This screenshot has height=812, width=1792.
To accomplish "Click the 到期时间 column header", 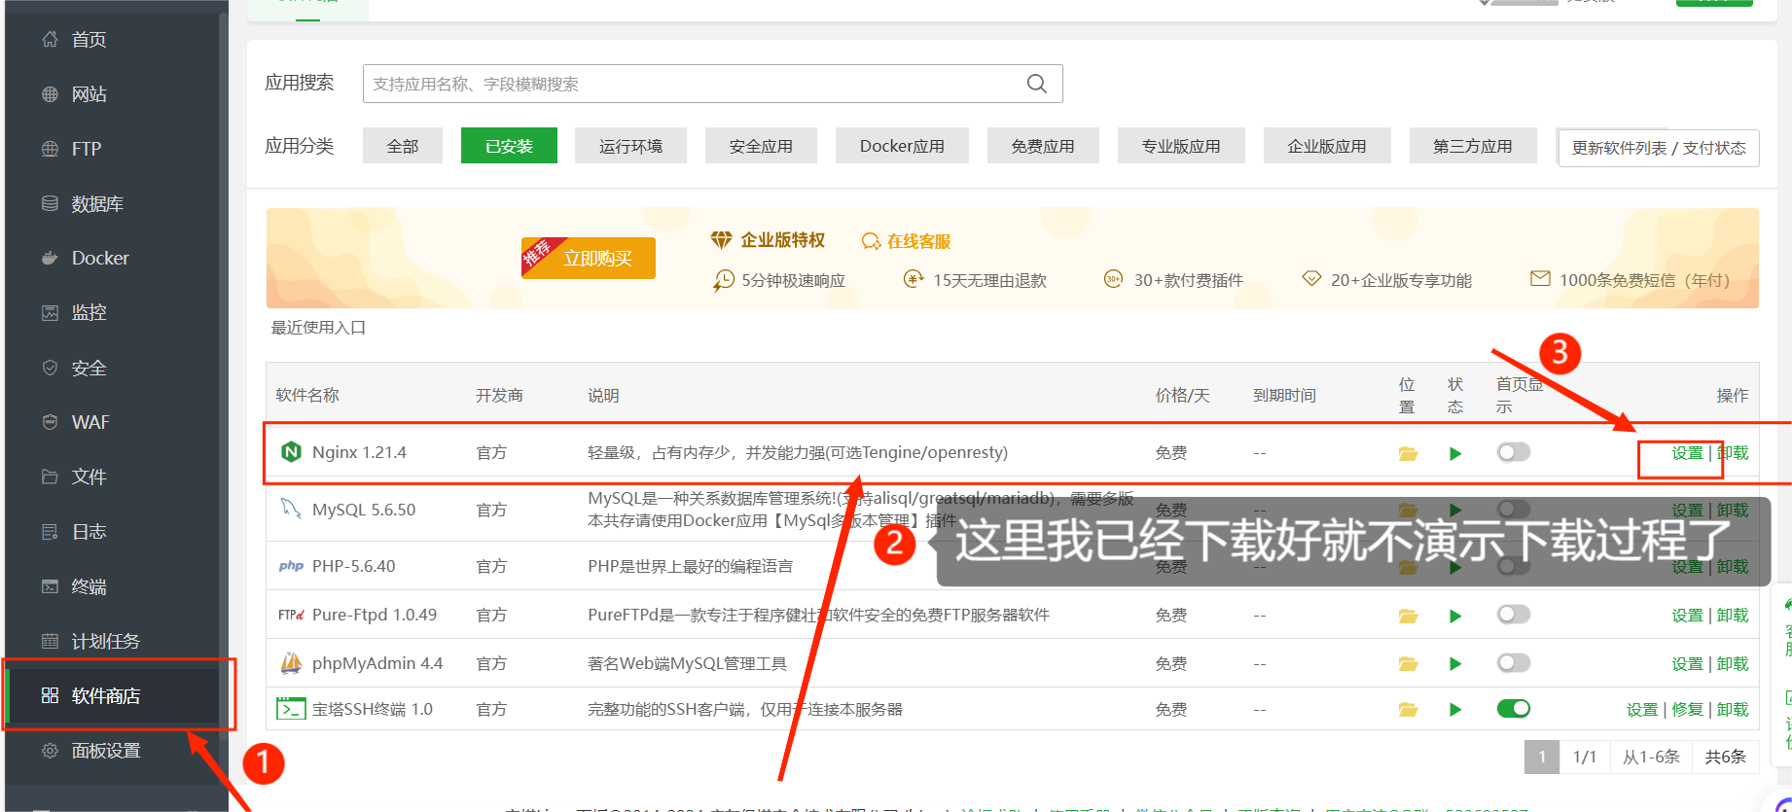I will 1284,395.
